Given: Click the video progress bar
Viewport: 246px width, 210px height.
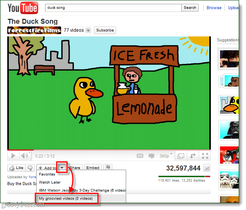Looking at the screenshot, I should click(x=109, y=150).
